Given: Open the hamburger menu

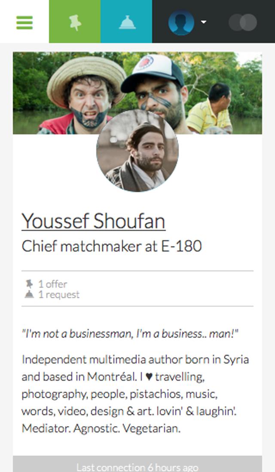Looking at the screenshot, I should 24,22.
